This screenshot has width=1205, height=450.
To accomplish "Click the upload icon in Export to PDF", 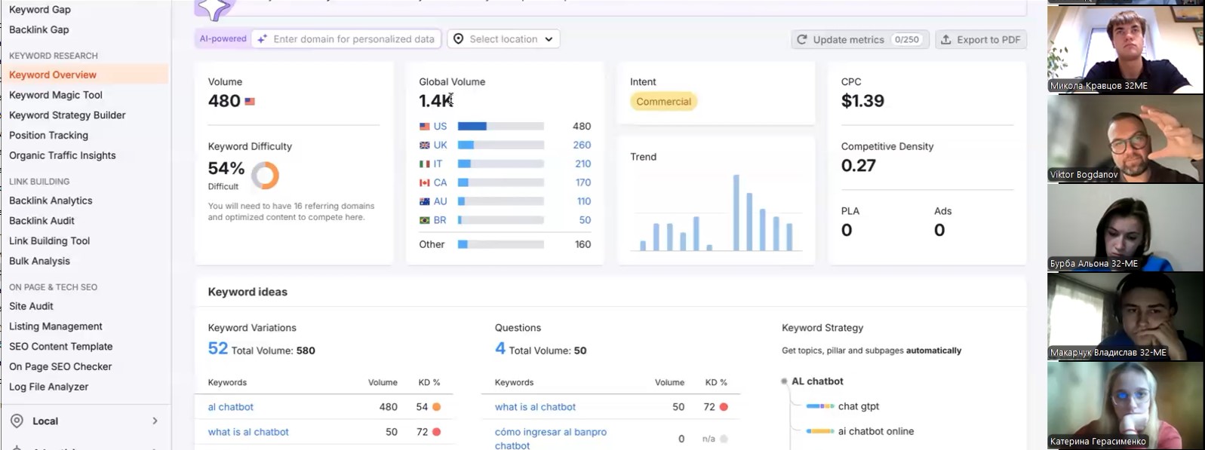I will 946,39.
